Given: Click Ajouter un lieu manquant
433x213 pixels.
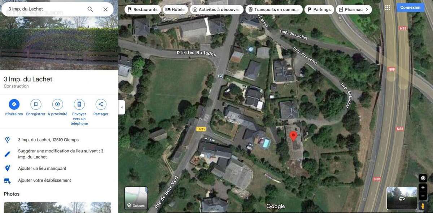Looking at the screenshot, I should (42, 168).
